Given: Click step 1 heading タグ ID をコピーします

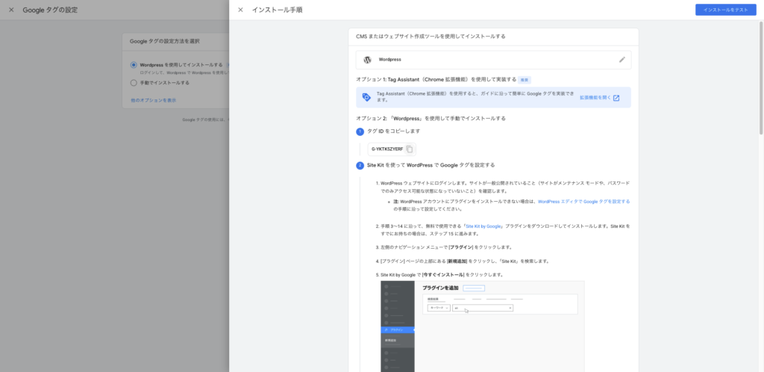Looking at the screenshot, I should (x=394, y=131).
